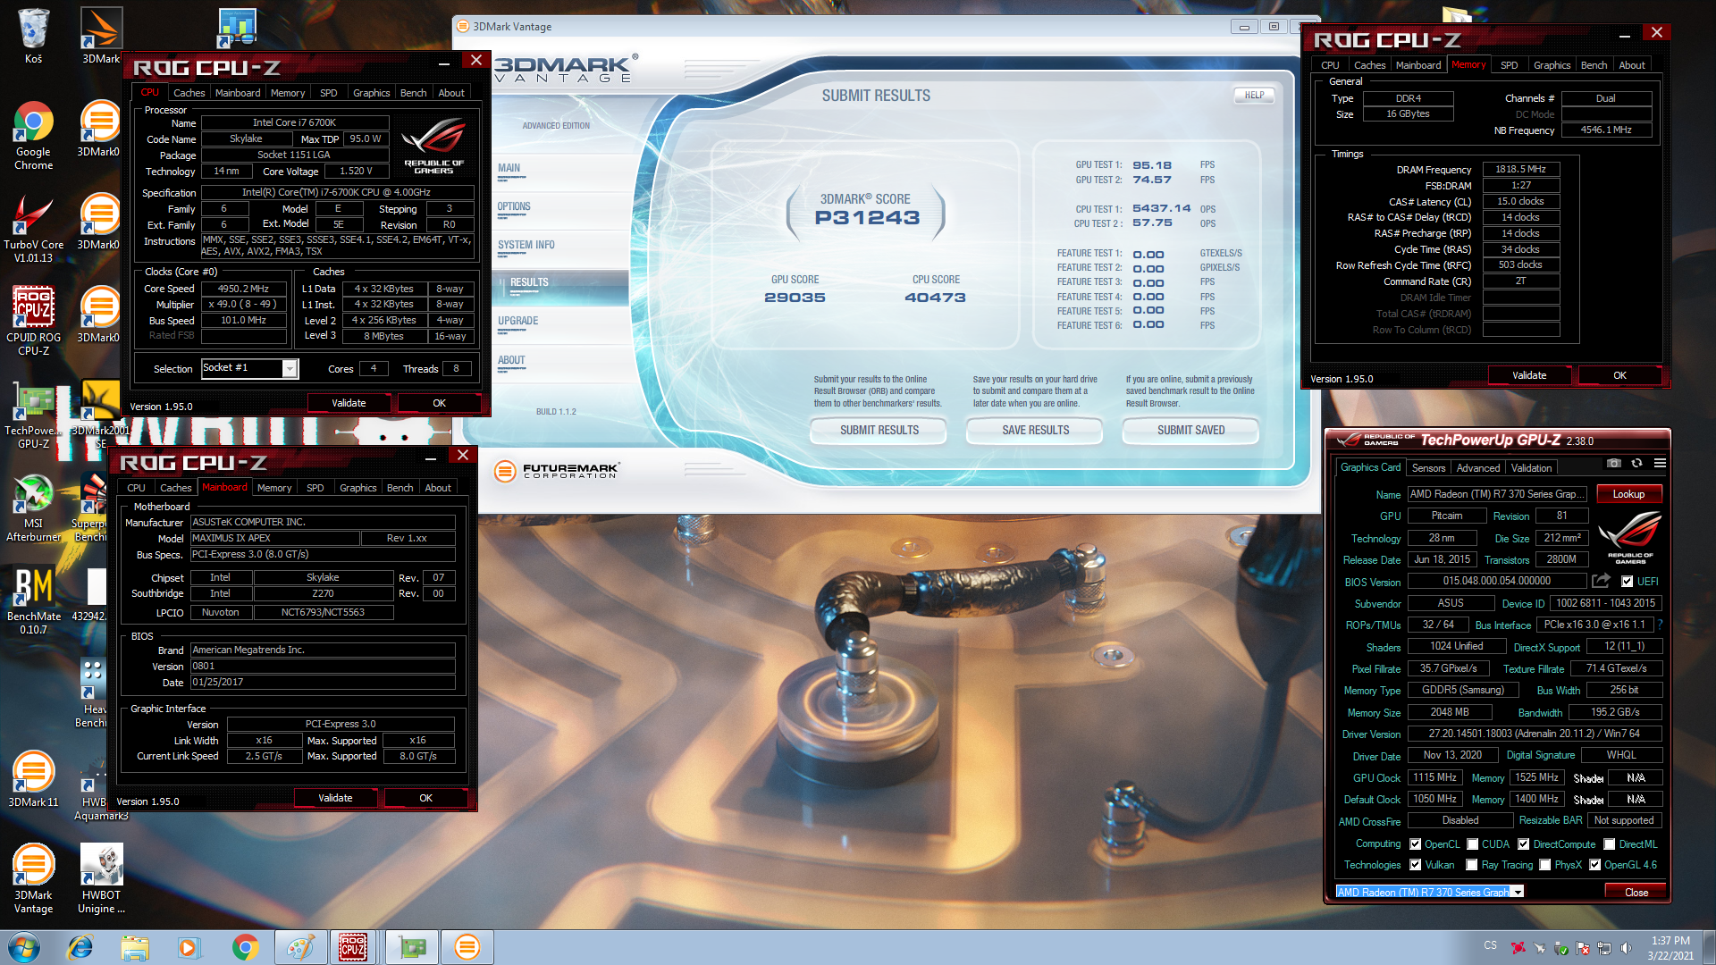Viewport: 1716px width, 965px height.
Task: Open the GPU-Z hamburger menu icon
Action: coord(1660,463)
